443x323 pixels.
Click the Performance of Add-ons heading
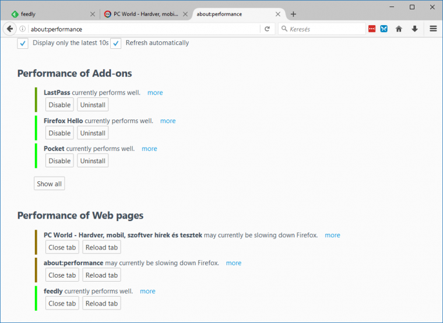pyautogui.click(x=75, y=73)
